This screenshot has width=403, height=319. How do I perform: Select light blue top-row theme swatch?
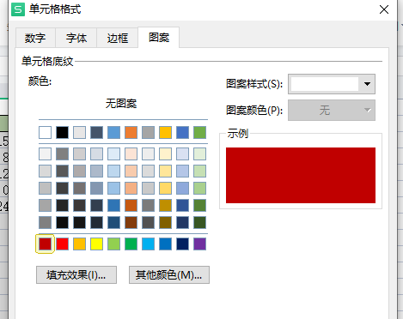pyautogui.click(x=113, y=133)
